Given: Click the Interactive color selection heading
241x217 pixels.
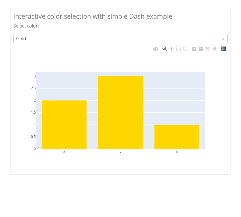Looking at the screenshot, I should (x=93, y=16).
